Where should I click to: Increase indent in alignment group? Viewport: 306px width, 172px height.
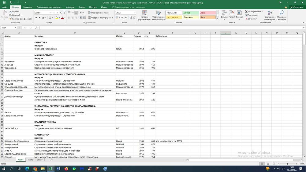[x=84, y=17]
